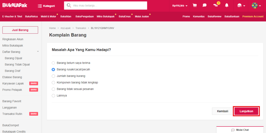
Task: Open the Kategori menu
Action: [46, 6]
